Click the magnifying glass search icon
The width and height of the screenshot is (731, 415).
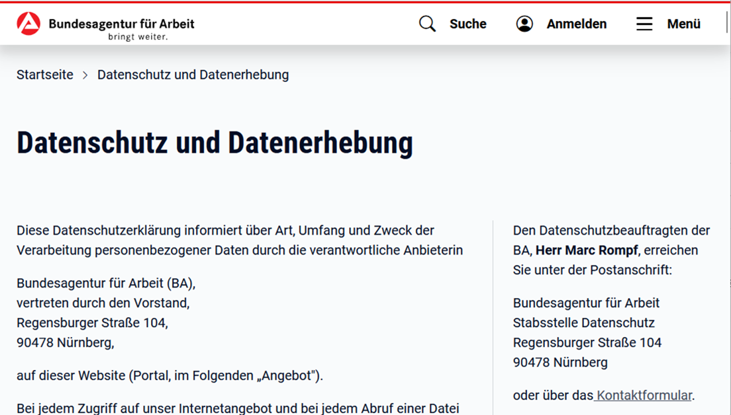[x=427, y=24]
